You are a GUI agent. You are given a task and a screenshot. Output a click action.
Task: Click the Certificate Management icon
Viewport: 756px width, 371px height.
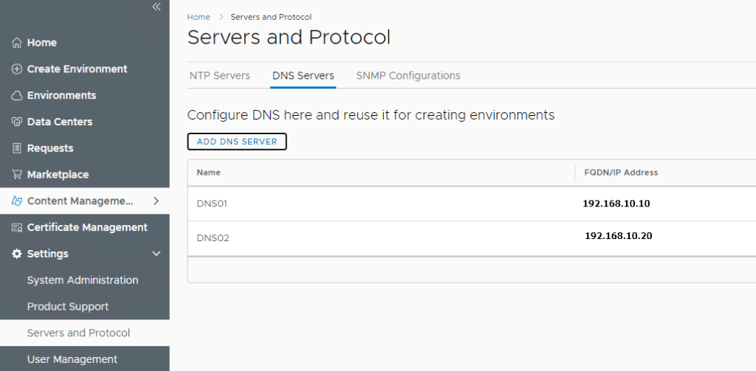(17, 227)
